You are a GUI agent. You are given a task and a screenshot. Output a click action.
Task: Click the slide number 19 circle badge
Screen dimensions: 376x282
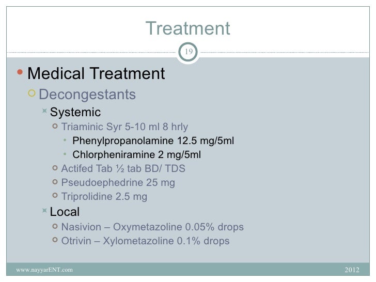(x=188, y=52)
